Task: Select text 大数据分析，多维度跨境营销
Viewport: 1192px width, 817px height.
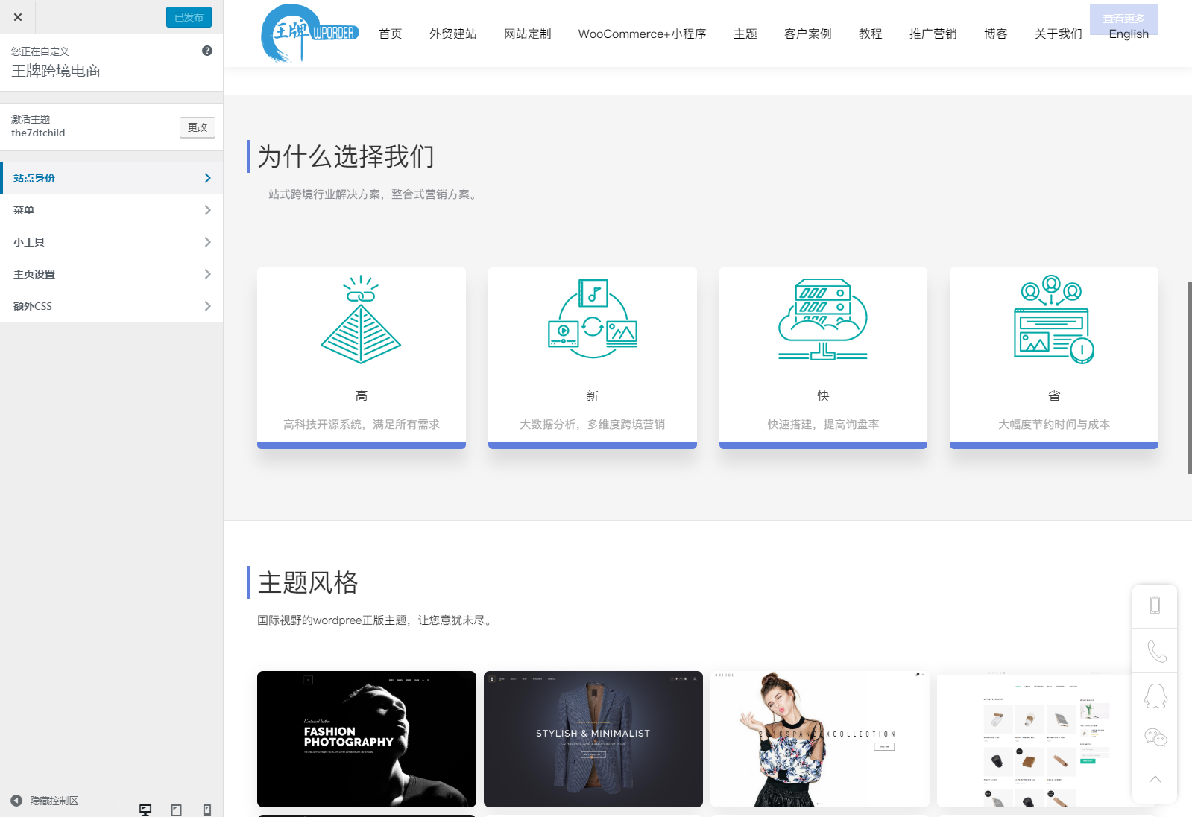Action: [593, 424]
